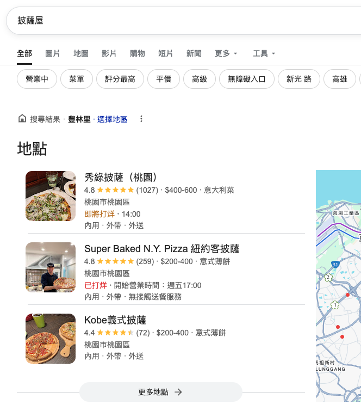Click the 選擇地區 link
This screenshot has height=410, width=361.
click(113, 119)
